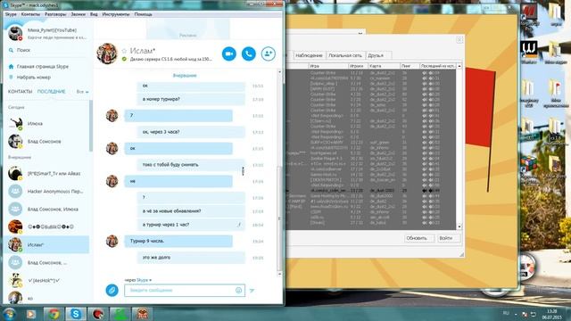571x321 pixels.
Task: Open the Skype menu
Action: pos(11,14)
